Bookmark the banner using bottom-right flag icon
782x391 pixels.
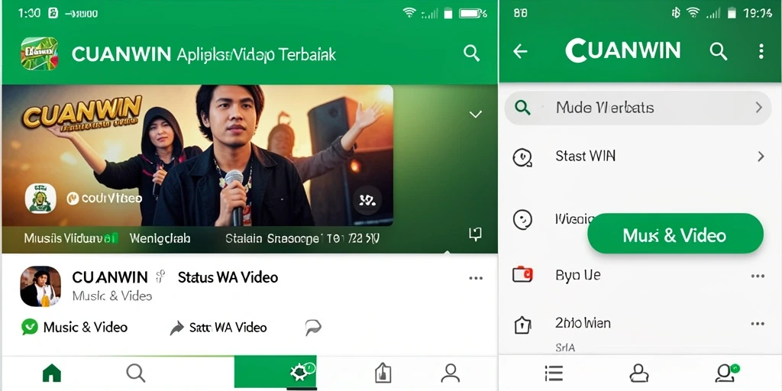click(475, 234)
